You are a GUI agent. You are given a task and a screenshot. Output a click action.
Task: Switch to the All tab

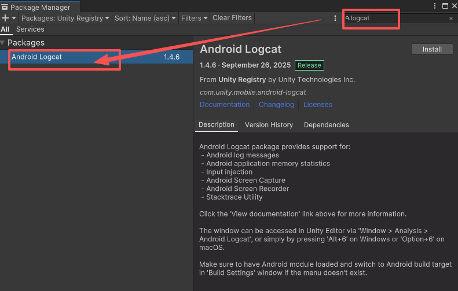(5, 29)
